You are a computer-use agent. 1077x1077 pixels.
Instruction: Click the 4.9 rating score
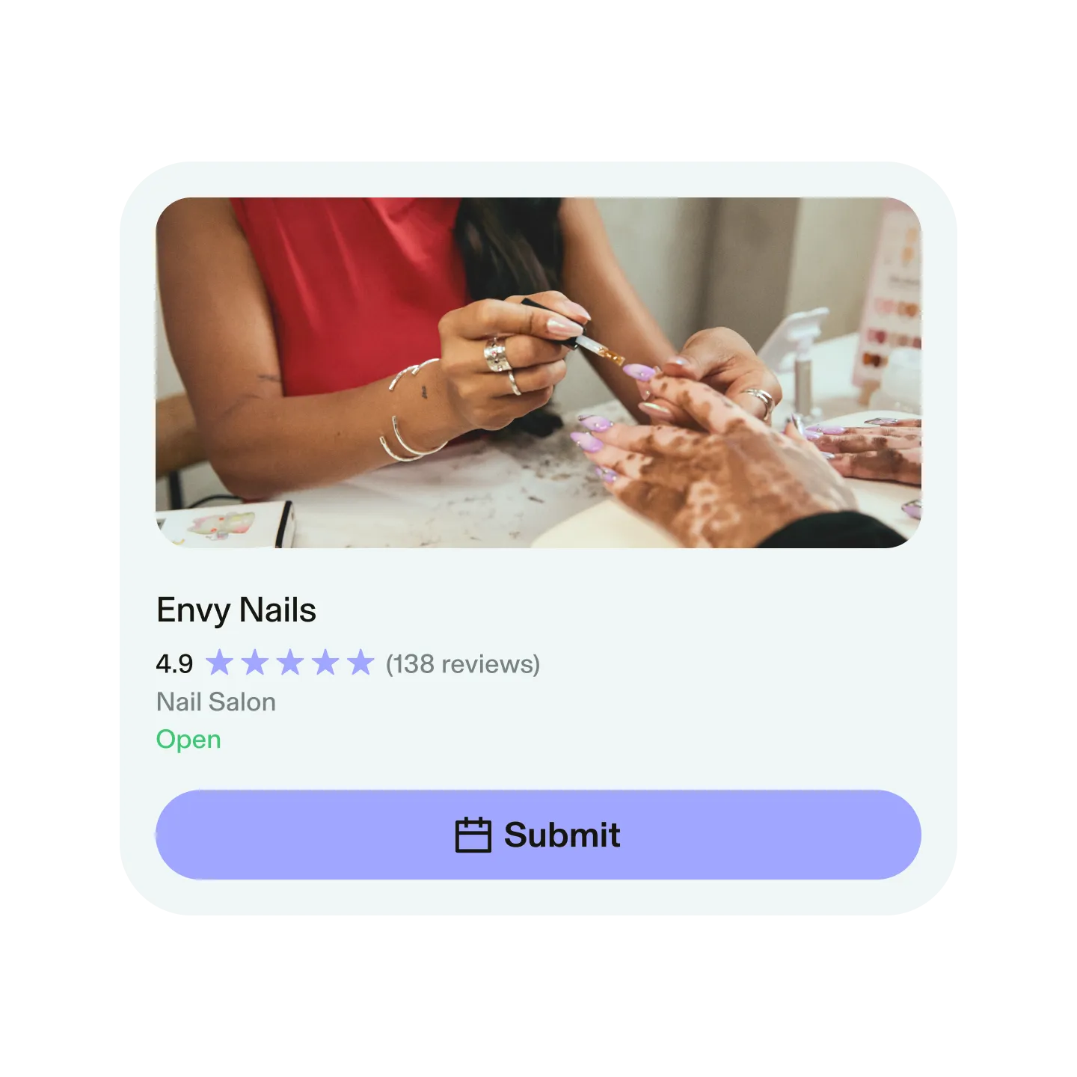pos(174,664)
